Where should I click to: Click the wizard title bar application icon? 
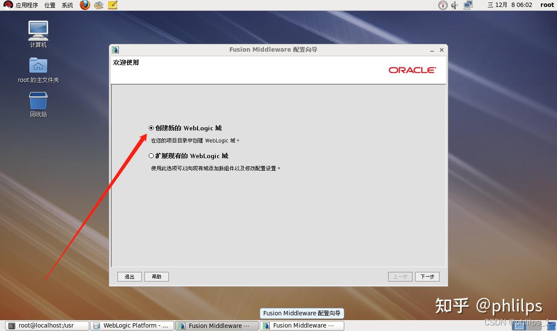(x=115, y=50)
